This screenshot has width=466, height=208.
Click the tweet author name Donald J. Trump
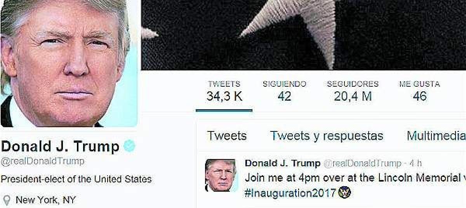[282, 163]
